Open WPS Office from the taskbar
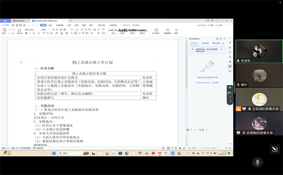 point(159,153)
